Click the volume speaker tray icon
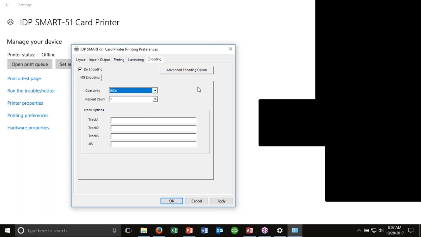421x237 pixels. pyautogui.click(x=381, y=230)
